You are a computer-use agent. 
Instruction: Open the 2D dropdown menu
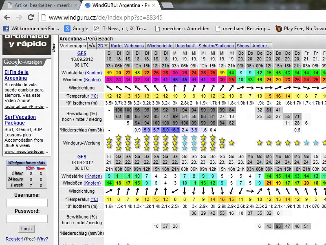[x=103, y=46]
